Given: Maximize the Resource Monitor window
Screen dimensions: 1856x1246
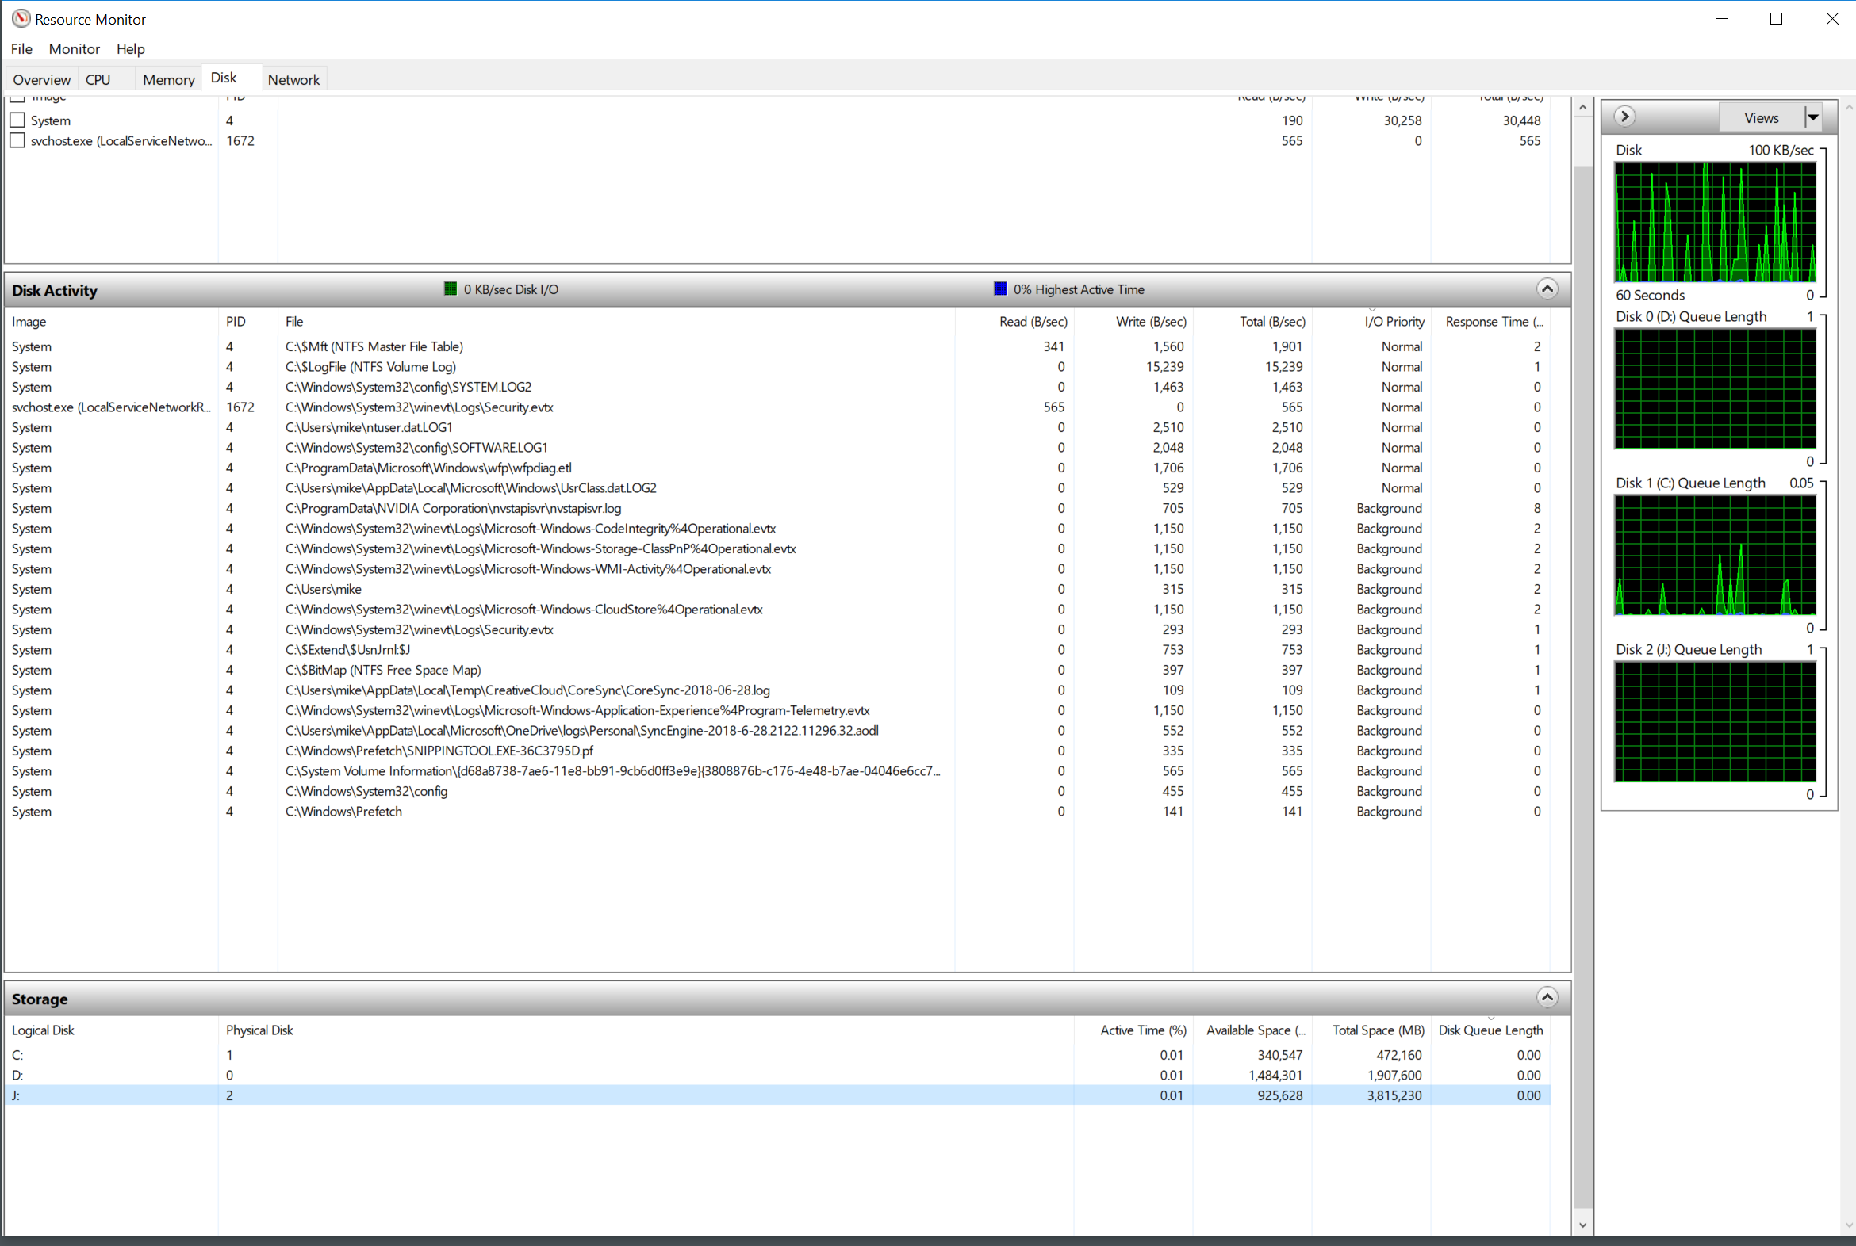Looking at the screenshot, I should pyautogui.click(x=1776, y=19).
